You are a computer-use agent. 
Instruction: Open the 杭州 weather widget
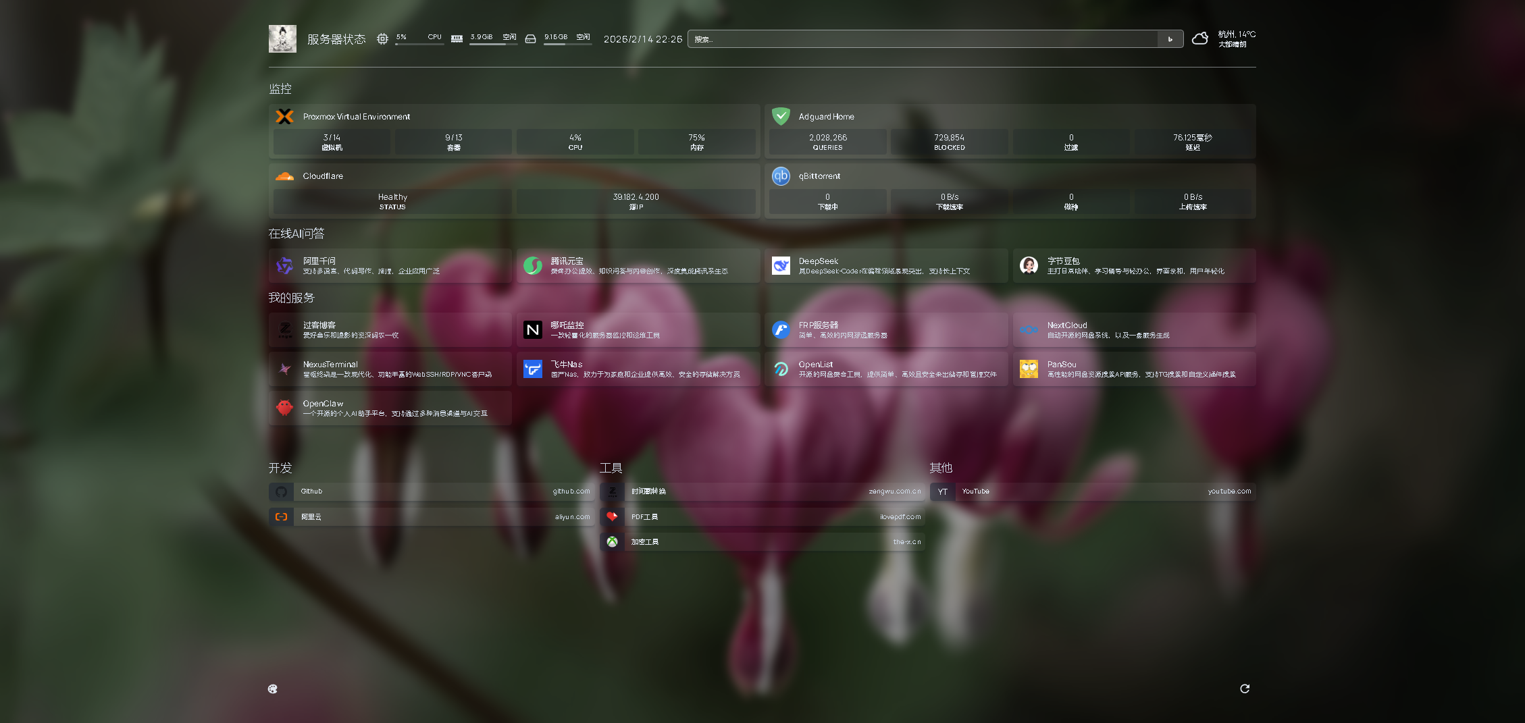pyautogui.click(x=1224, y=39)
